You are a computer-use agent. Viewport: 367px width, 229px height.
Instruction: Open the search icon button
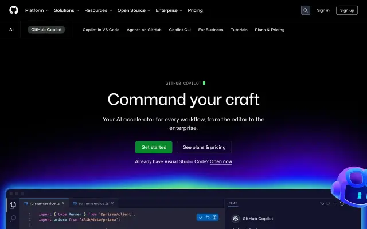(306, 10)
